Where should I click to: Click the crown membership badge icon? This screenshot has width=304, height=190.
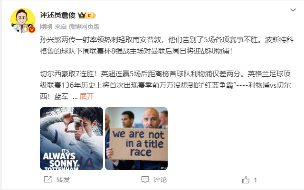tap(82, 15)
